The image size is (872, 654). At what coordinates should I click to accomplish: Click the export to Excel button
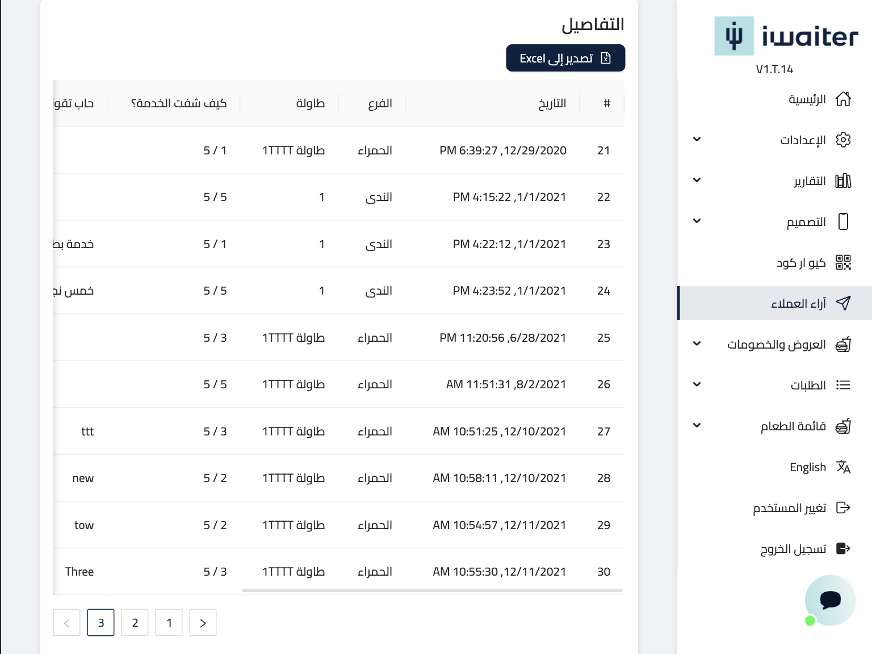point(565,58)
